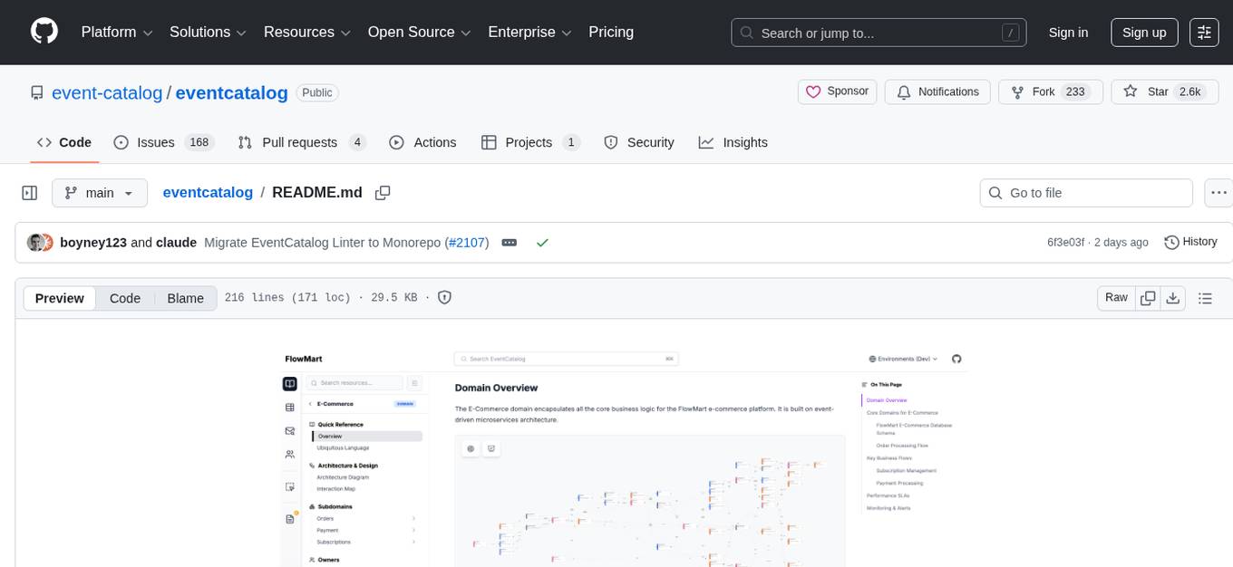Open the main branch selector dropdown
Screen dimensions: 1233x567
click(x=100, y=192)
